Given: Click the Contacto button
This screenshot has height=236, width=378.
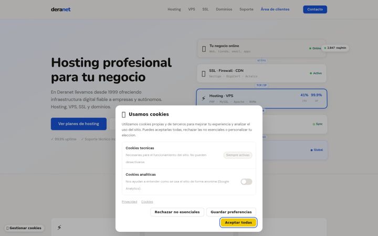Looking at the screenshot, I should (x=315, y=9).
